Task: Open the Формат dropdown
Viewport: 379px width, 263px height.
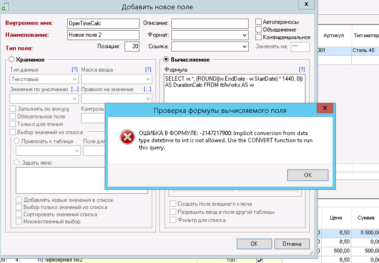Action: click(x=245, y=35)
